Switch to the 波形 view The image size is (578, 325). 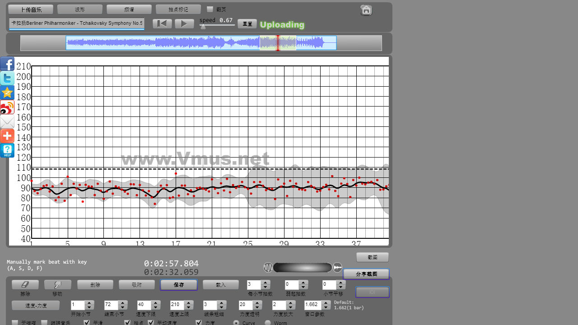(x=80, y=9)
